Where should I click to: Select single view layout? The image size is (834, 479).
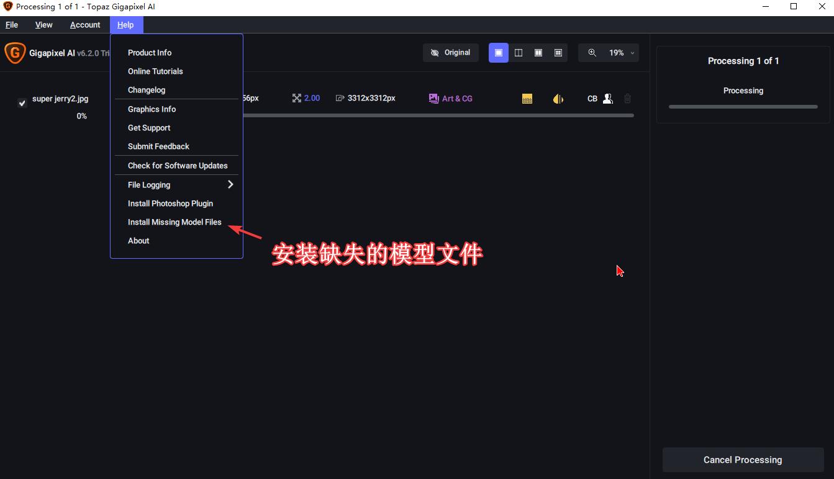[499, 53]
